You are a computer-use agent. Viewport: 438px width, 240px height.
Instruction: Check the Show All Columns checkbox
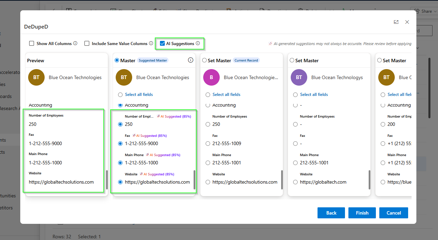tap(32, 43)
